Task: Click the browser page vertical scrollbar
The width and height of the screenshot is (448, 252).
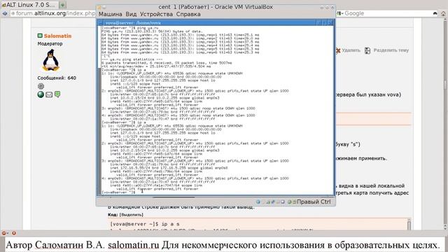Action: click(x=445, y=124)
